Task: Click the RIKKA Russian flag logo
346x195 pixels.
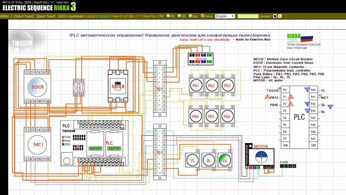Action: tap(300, 38)
